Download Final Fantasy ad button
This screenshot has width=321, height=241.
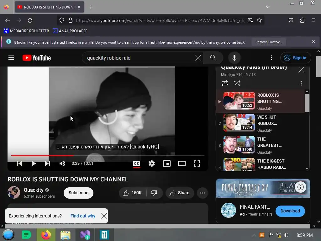pyautogui.click(x=290, y=211)
